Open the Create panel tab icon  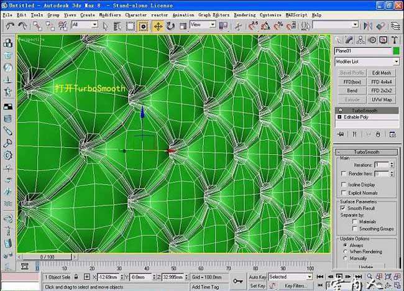pos(338,40)
